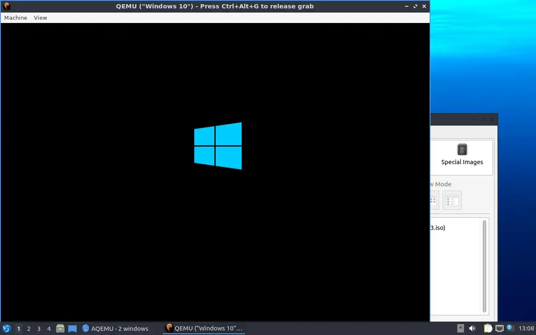Click the show desktop icon in the panel

(x=72, y=329)
